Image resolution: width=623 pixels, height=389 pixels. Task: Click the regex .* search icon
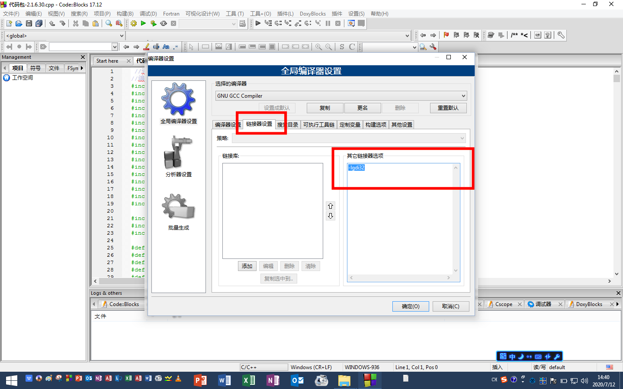tap(176, 47)
